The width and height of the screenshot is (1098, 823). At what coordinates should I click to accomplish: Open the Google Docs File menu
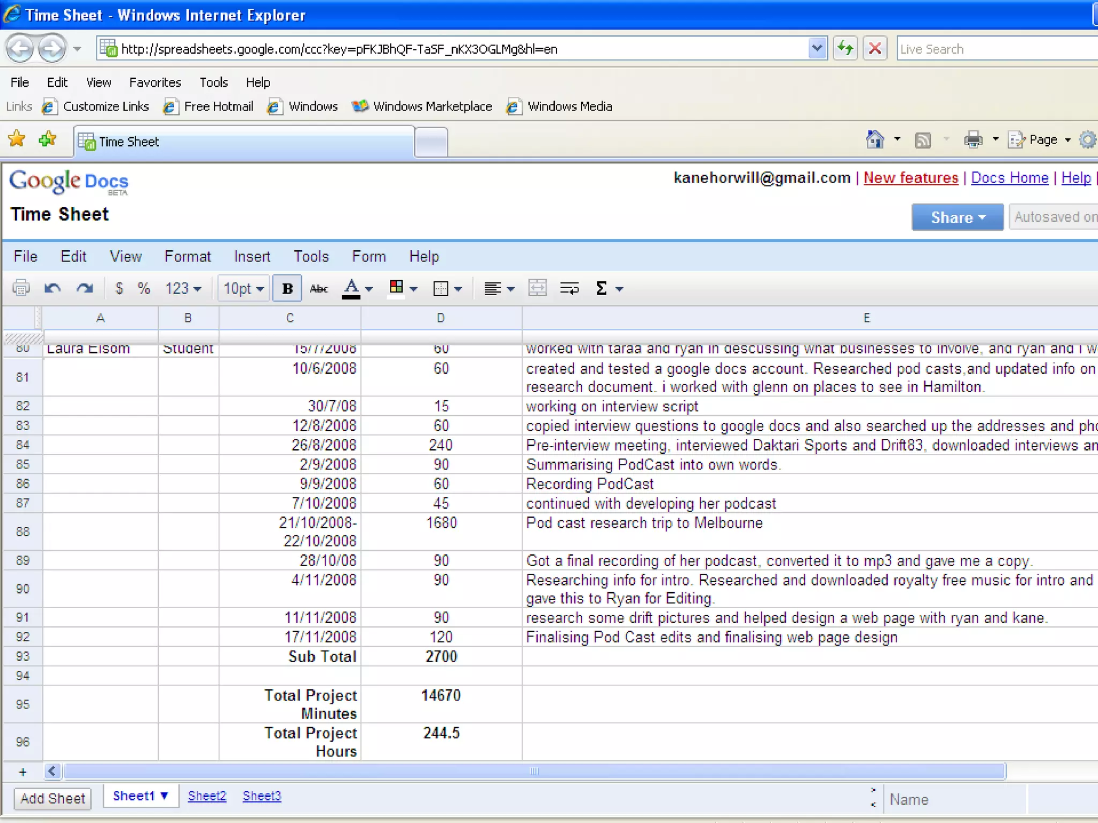click(x=26, y=256)
